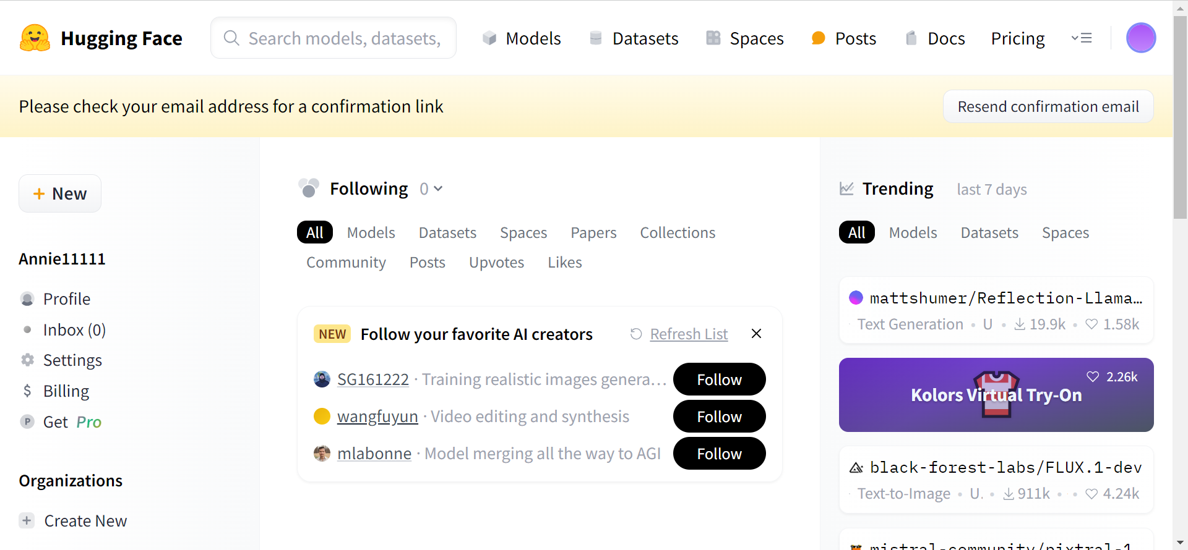Select the Papers tab in Following feed

593,232
